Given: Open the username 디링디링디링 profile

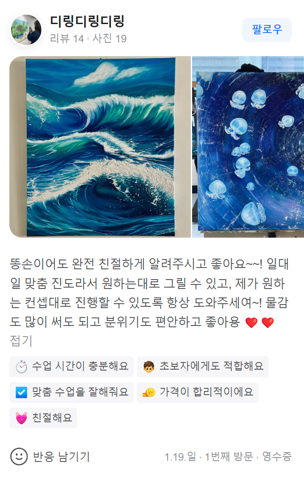Looking at the screenshot, I should point(87,21).
